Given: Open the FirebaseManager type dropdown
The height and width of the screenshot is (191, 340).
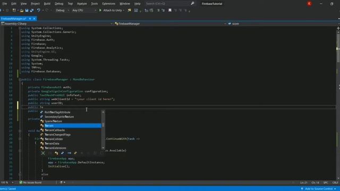Looking at the screenshot, I should [x=170, y=23].
